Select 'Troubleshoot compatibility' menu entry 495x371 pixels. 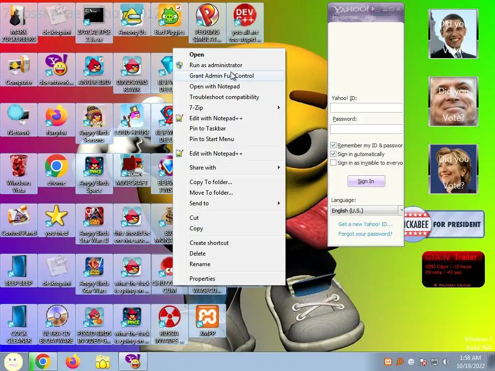229,97
